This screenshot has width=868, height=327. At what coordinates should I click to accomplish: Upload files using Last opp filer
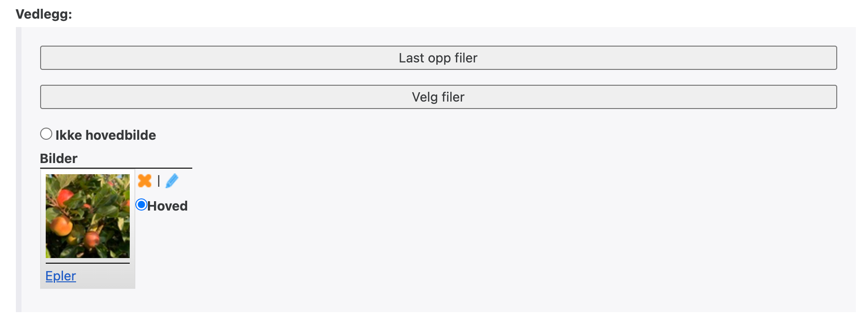click(438, 58)
